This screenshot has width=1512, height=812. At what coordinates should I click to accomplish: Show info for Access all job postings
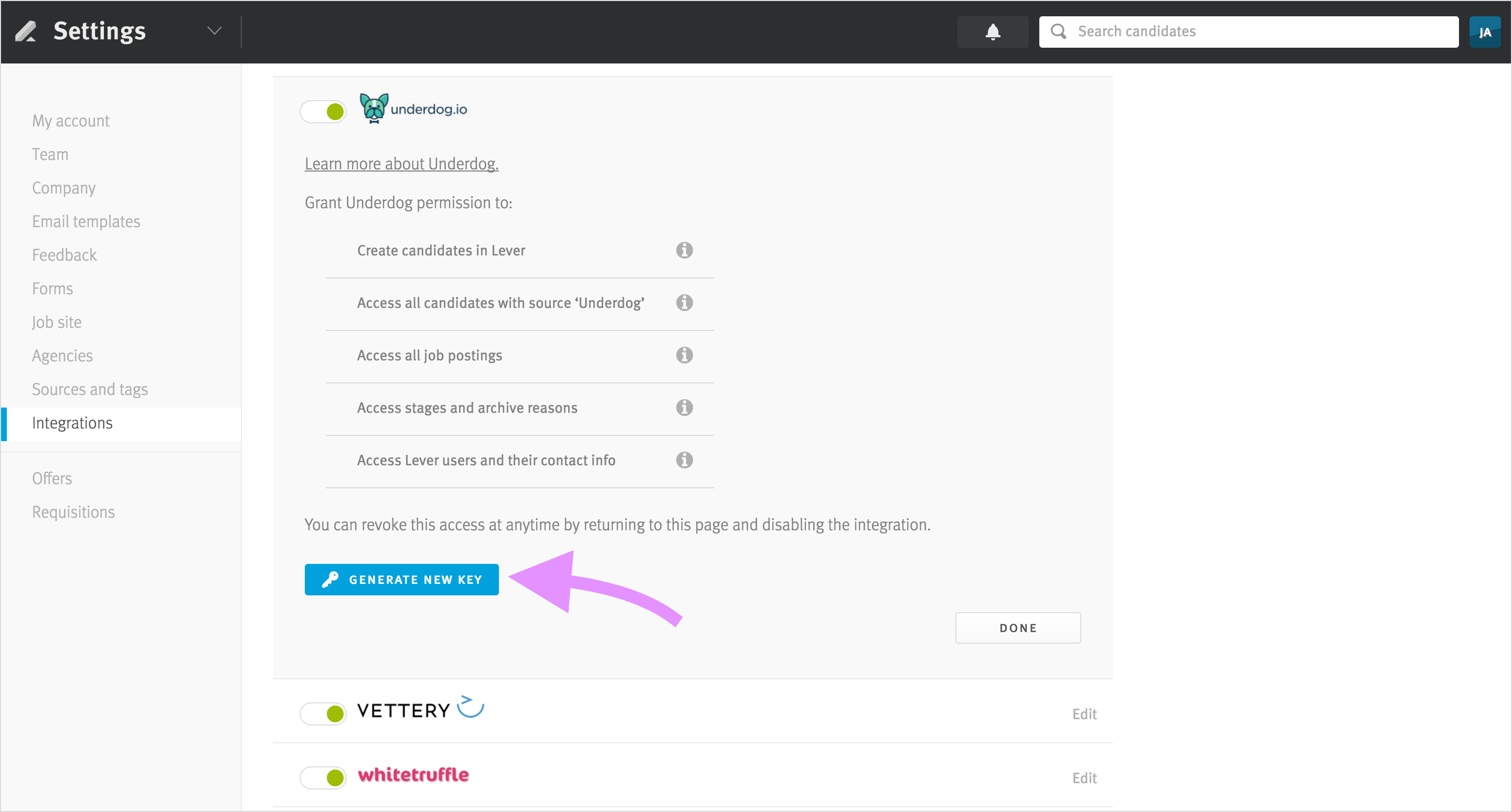click(x=685, y=355)
